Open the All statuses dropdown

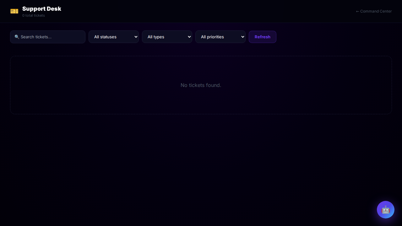tap(113, 37)
